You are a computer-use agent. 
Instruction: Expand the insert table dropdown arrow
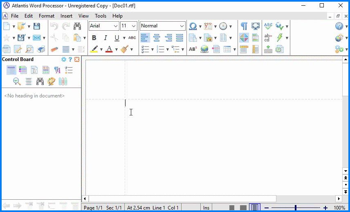pos(234,50)
